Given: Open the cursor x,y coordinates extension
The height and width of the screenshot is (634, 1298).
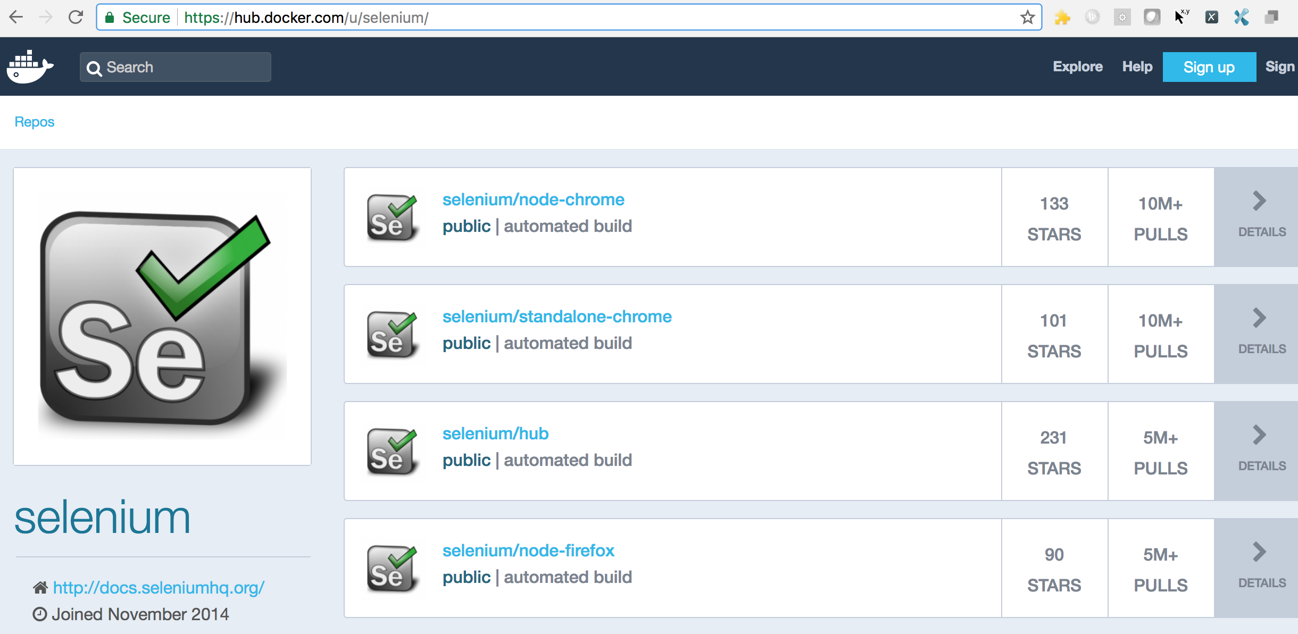Looking at the screenshot, I should point(1181,17).
